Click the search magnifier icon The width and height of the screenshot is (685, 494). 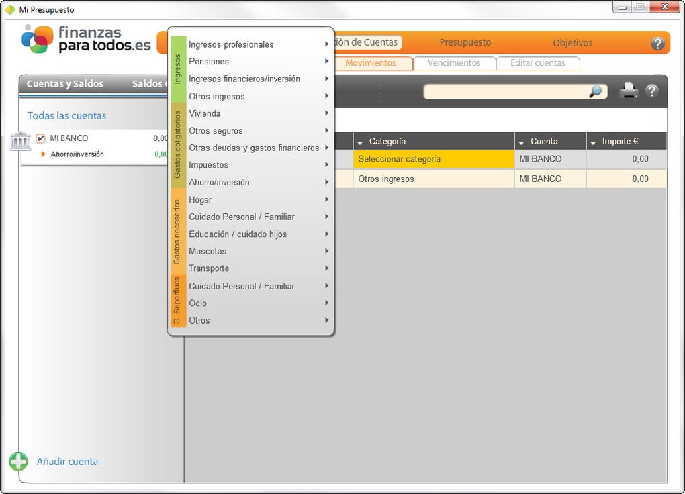pyautogui.click(x=595, y=91)
